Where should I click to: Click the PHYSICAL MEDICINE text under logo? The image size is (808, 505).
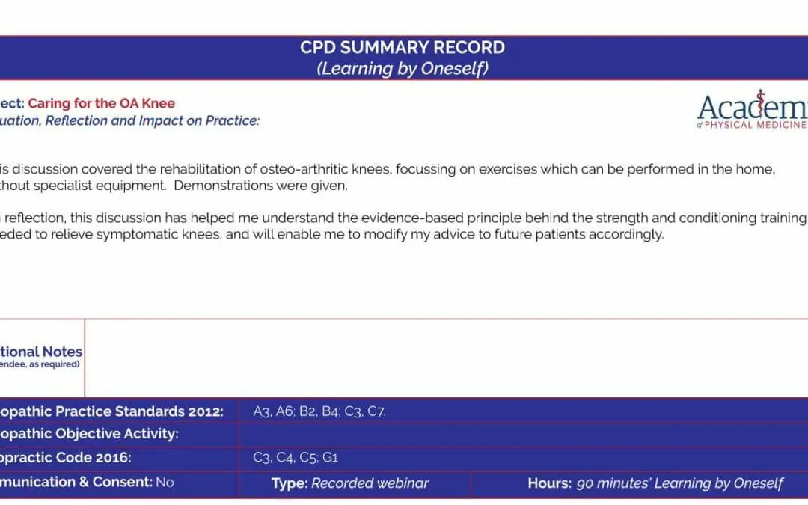(x=755, y=125)
